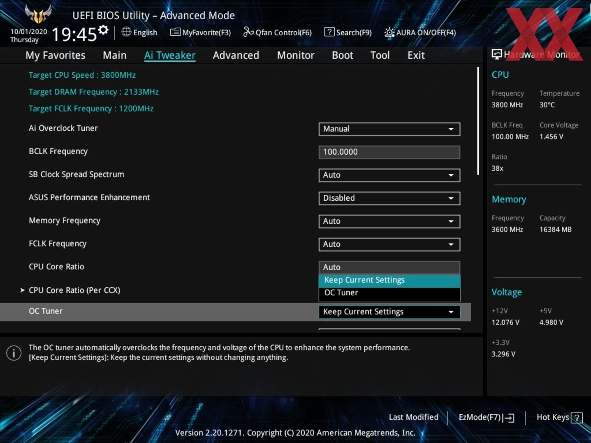Click the CPU Core Ratio Auto field
Image resolution: width=591 pixels, height=443 pixels.
389,267
